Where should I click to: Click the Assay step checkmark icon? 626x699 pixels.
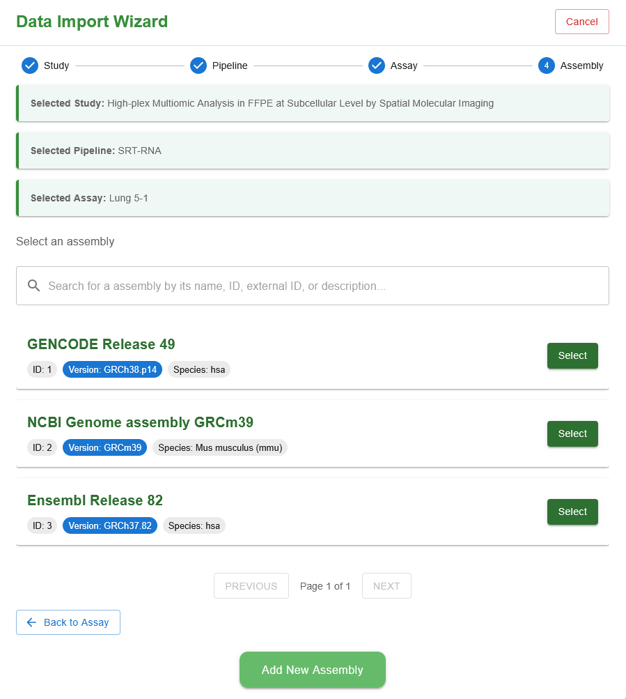tap(377, 66)
